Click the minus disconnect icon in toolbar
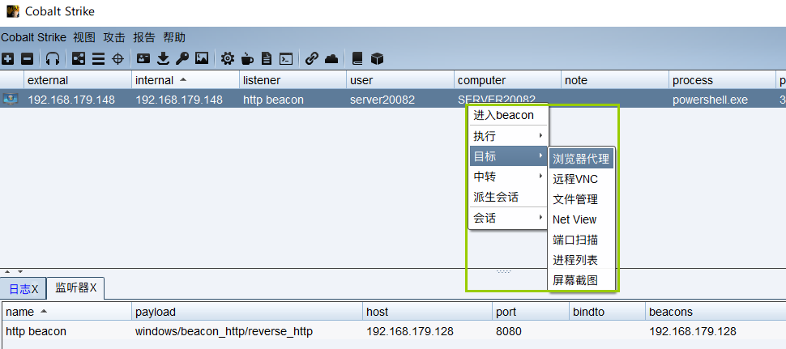The height and width of the screenshot is (349, 786). (27, 59)
